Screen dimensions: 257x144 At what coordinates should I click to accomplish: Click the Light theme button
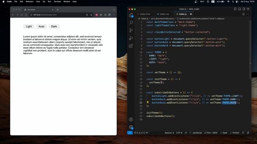[29, 26]
